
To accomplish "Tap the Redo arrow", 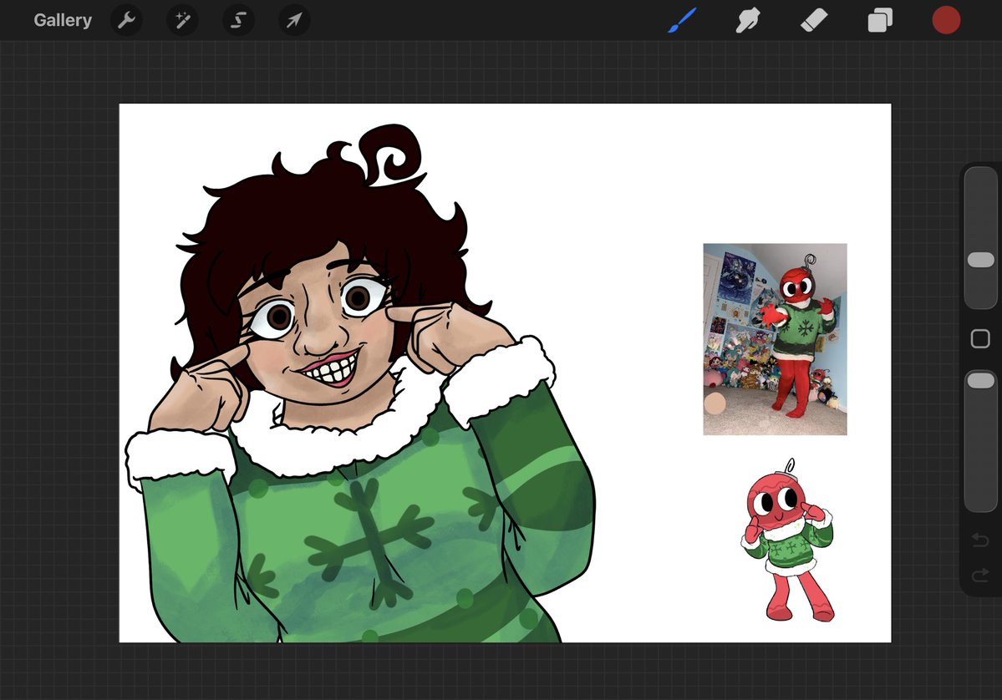I will tap(980, 576).
